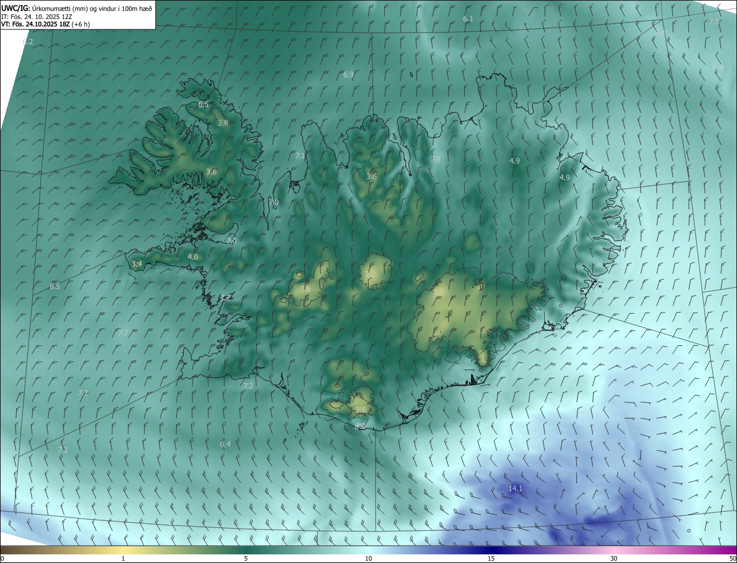Image resolution: width=737 pixels, height=563 pixels.
Task: Click the 6.9 value label
Action: click(x=348, y=75)
